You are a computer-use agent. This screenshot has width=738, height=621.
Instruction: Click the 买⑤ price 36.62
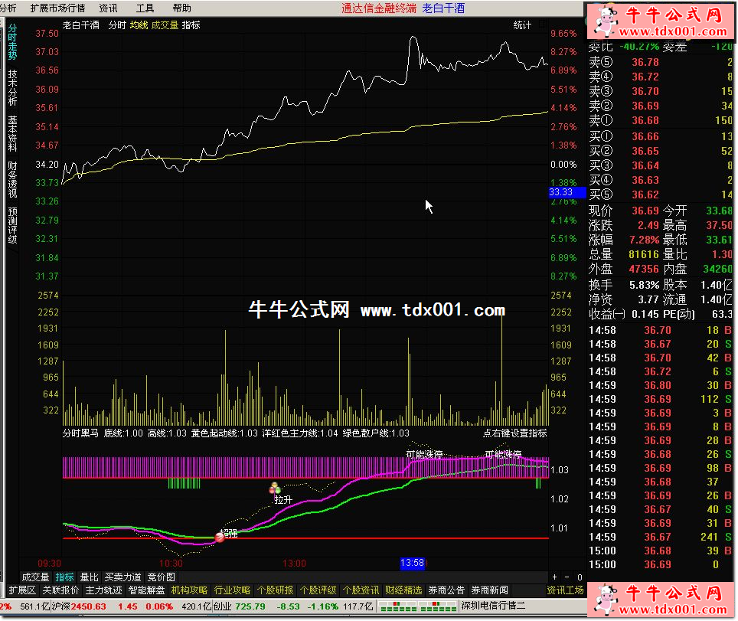click(645, 195)
